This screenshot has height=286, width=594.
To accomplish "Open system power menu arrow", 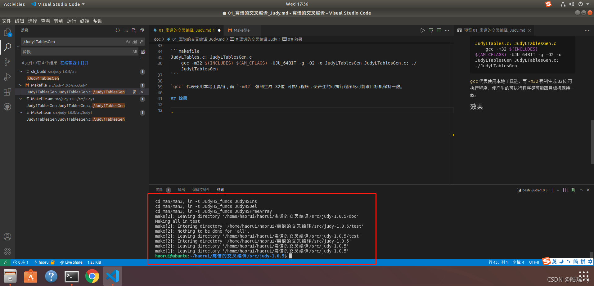I will (588, 4).
